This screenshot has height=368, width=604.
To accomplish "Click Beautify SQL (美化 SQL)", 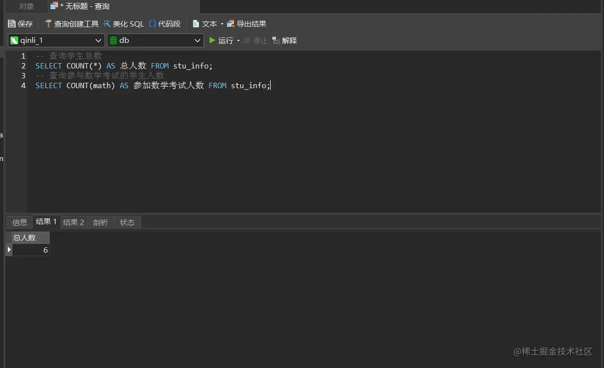I will [123, 24].
